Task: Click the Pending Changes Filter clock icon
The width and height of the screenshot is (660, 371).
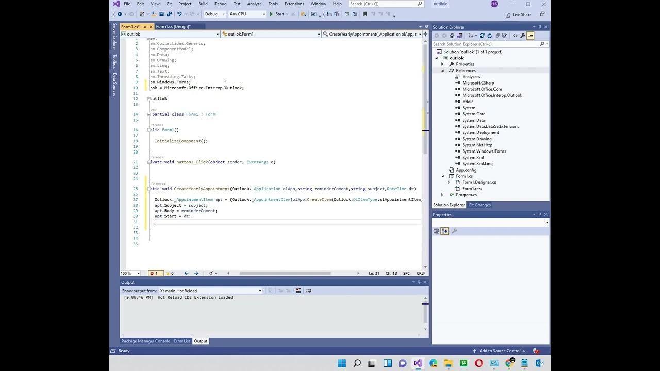Action: [x=471, y=36]
